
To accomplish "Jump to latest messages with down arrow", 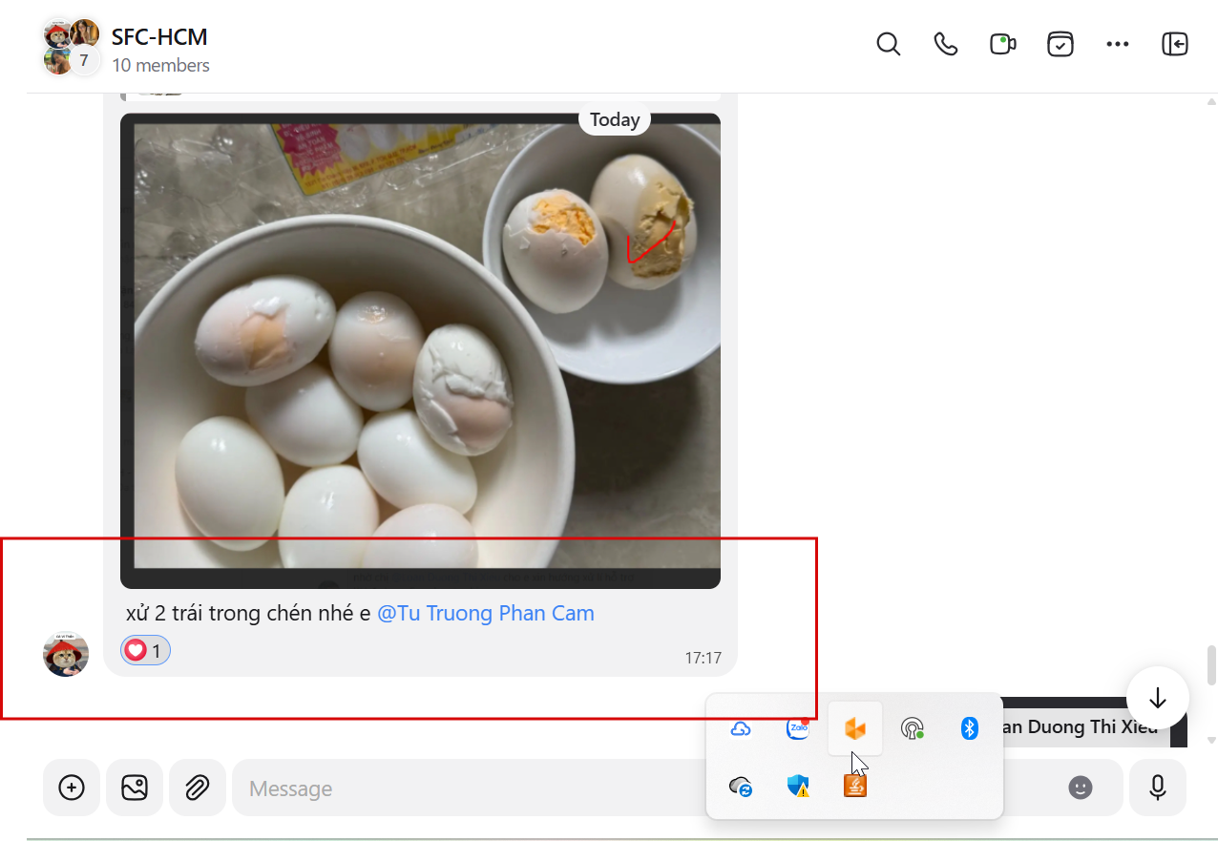I will click(1158, 698).
